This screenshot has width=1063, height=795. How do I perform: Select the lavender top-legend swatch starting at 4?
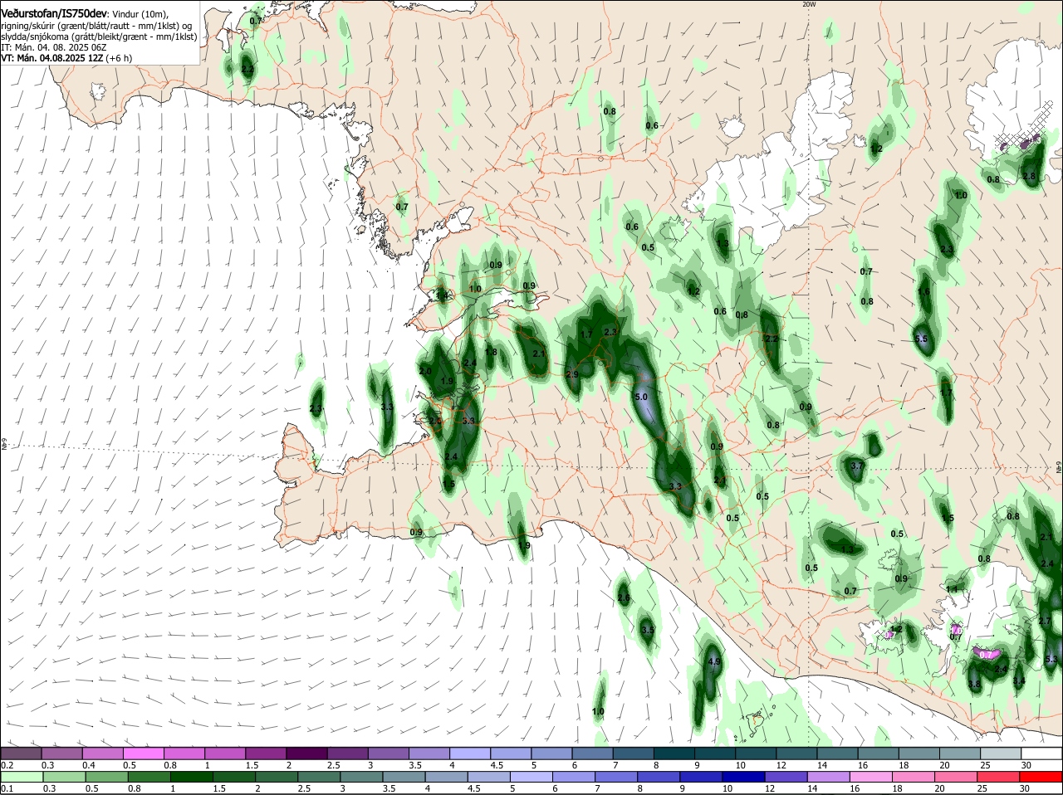471,753
